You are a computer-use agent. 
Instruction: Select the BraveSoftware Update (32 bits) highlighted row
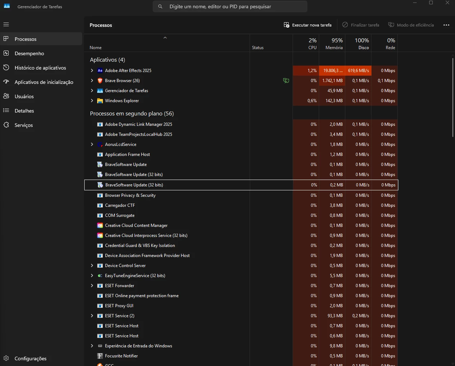click(241, 185)
